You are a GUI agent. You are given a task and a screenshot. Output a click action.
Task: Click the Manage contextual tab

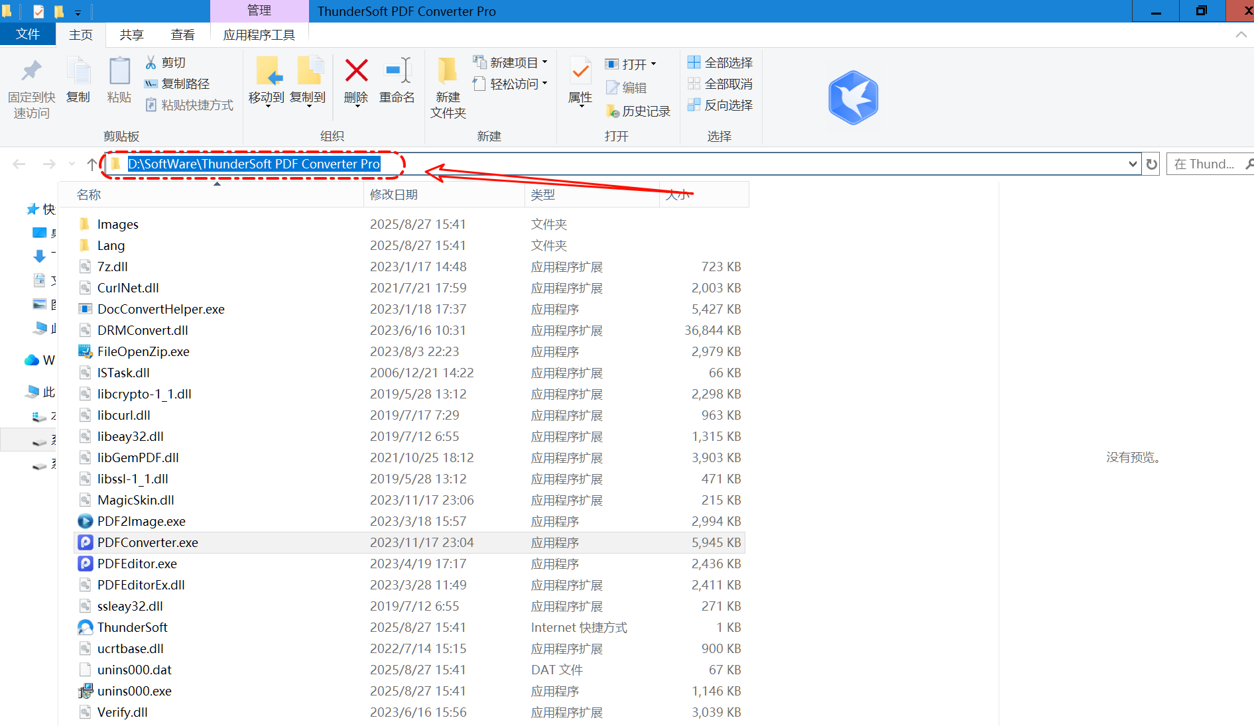(259, 11)
